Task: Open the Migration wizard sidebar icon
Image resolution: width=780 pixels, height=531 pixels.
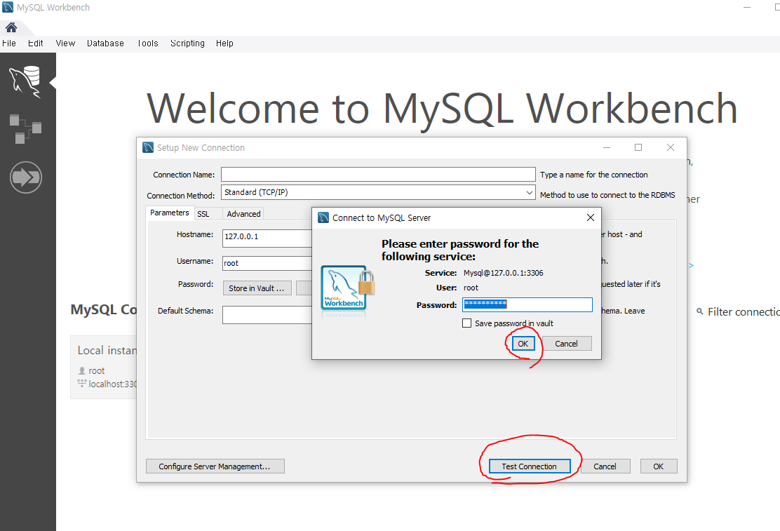Action: coord(26,177)
